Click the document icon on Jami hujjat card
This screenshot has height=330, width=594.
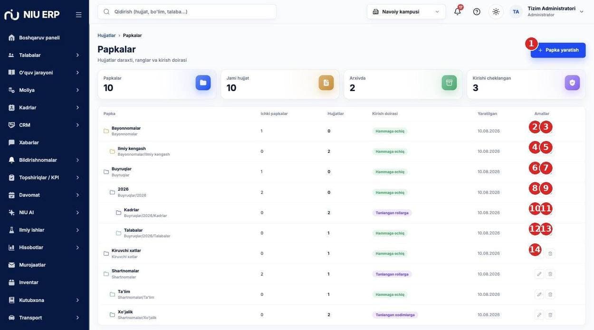pos(326,83)
